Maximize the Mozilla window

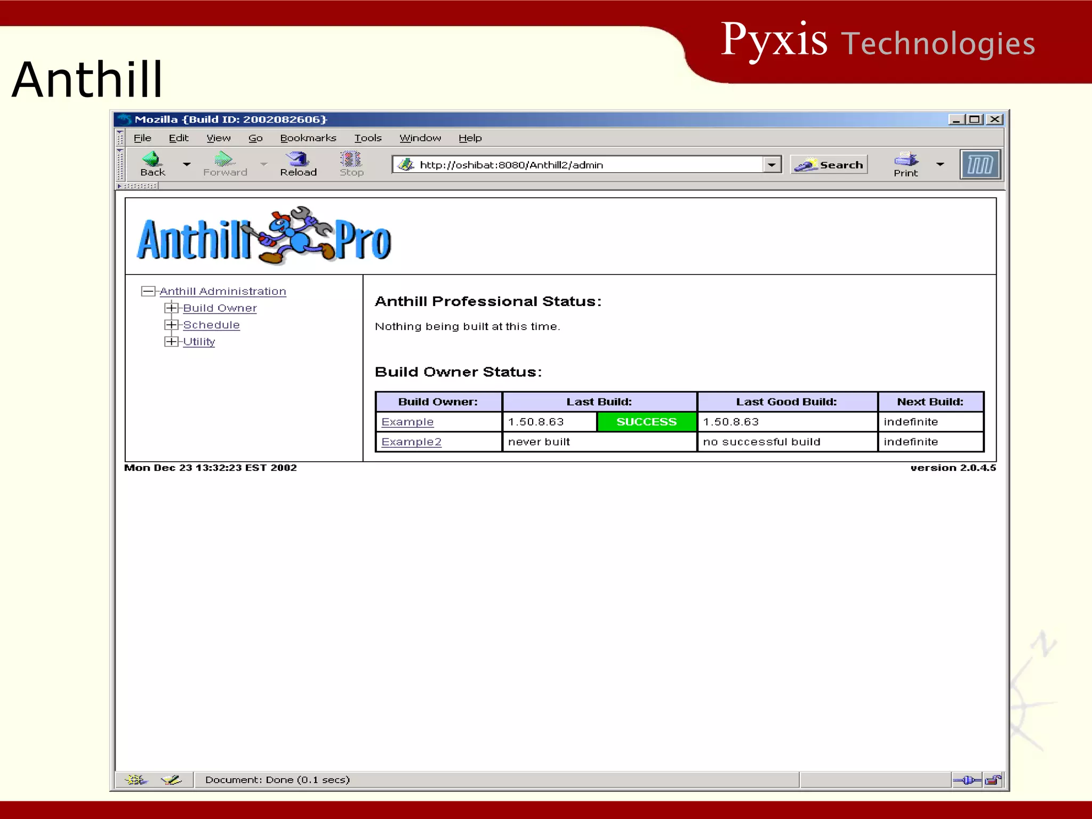click(975, 119)
